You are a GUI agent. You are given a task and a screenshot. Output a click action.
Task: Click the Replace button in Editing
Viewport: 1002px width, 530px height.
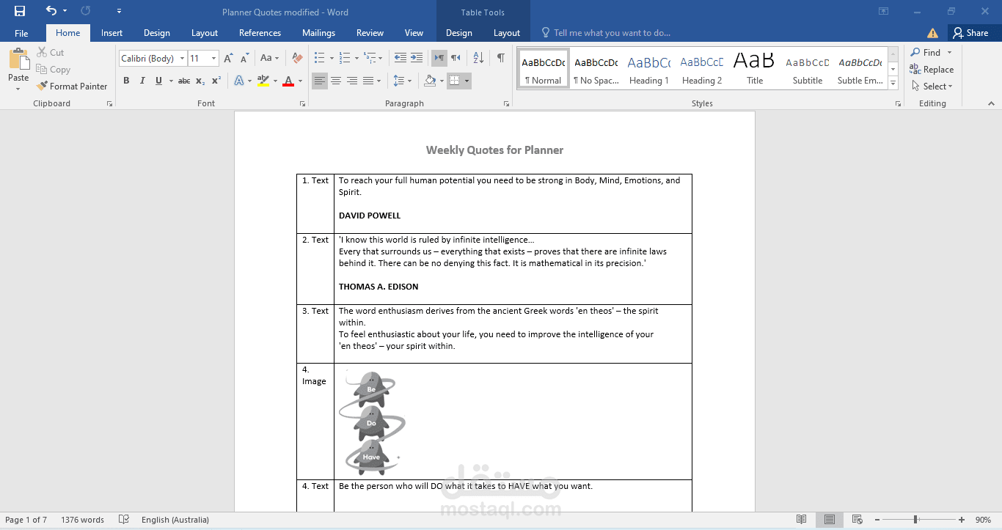(932, 70)
